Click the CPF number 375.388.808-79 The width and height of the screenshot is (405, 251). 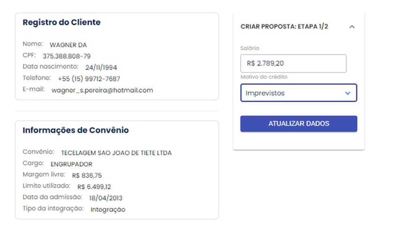point(70,56)
